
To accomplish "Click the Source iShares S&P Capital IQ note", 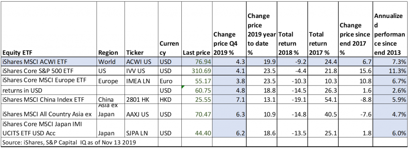I will click(x=69, y=143).
